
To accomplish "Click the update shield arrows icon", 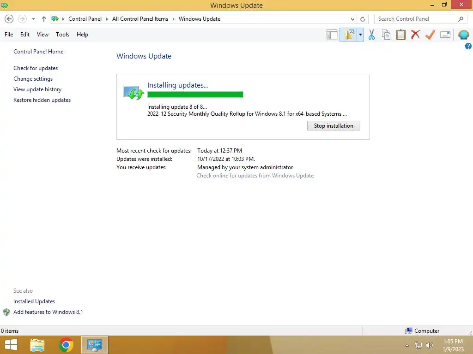I will coord(133,92).
